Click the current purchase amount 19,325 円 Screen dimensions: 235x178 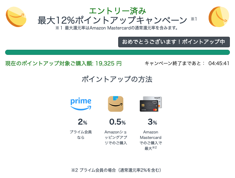[x=108, y=63]
